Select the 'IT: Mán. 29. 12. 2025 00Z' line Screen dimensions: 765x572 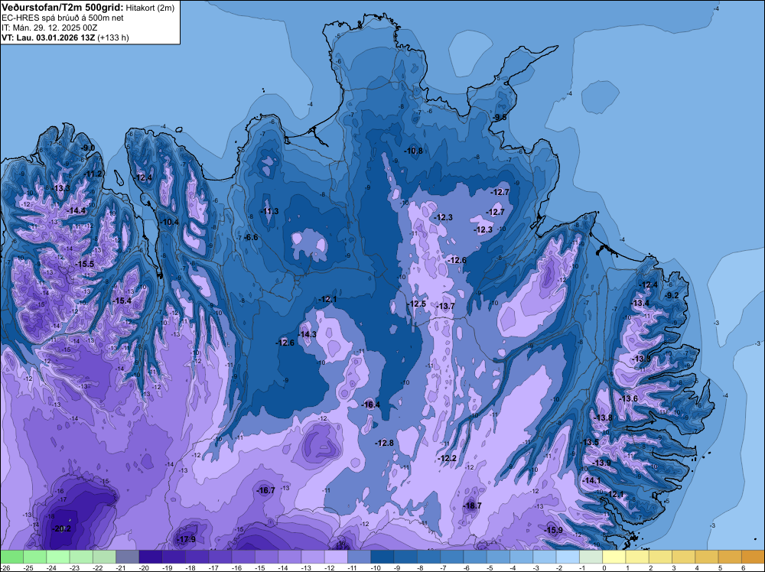[x=49, y=28]
